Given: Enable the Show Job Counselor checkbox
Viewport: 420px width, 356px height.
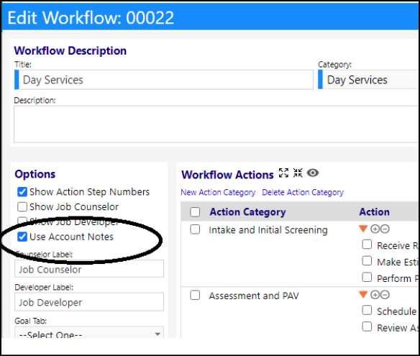Looking at the screenshot, I should coord(22,207).
